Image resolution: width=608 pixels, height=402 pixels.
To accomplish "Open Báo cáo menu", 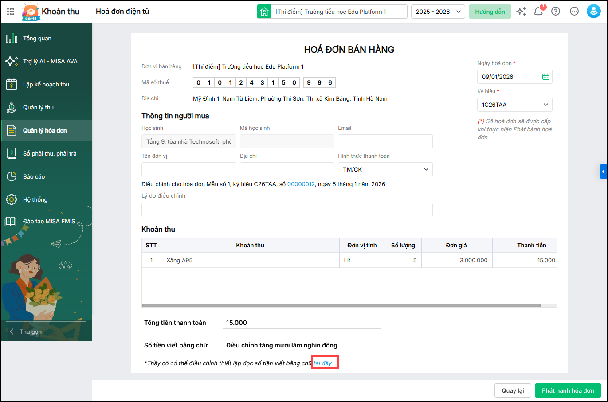I will [46, 177].
